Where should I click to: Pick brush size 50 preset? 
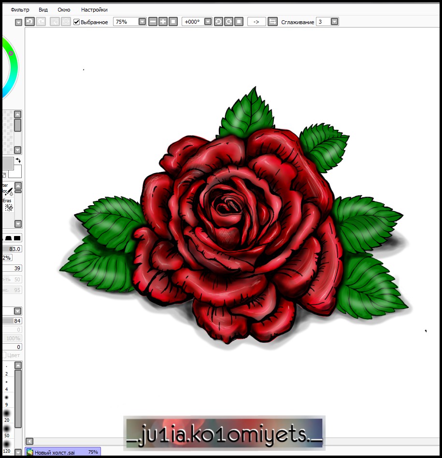click(6, 432)
